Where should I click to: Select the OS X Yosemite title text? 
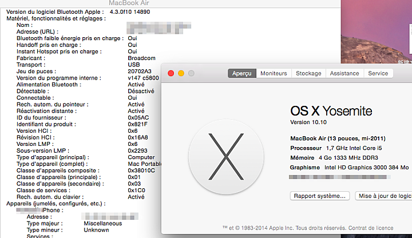coord(331,111)
